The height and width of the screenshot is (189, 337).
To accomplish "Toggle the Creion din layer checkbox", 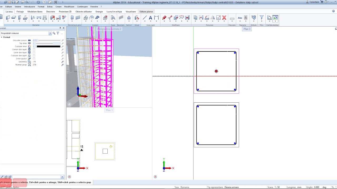I will 34,49.
